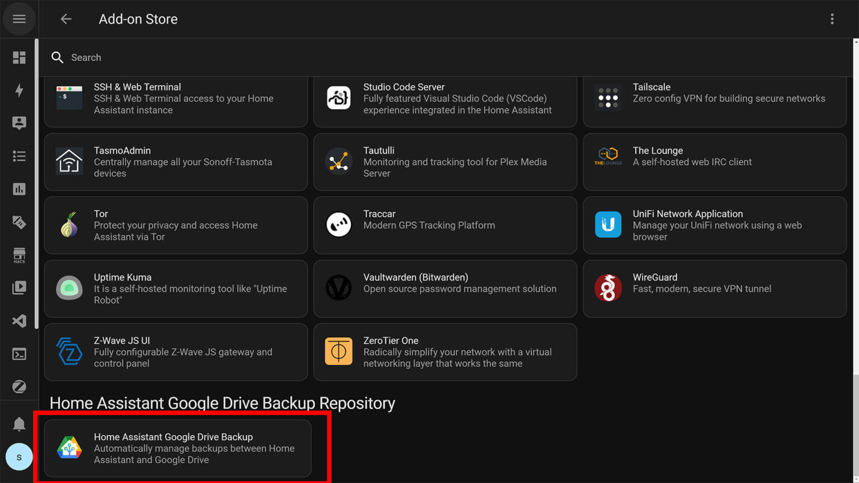The width and height of the screenshot is (859, 483).
Task: Open the Logbook list sidebar icon
Action: (x=19, y=157)
